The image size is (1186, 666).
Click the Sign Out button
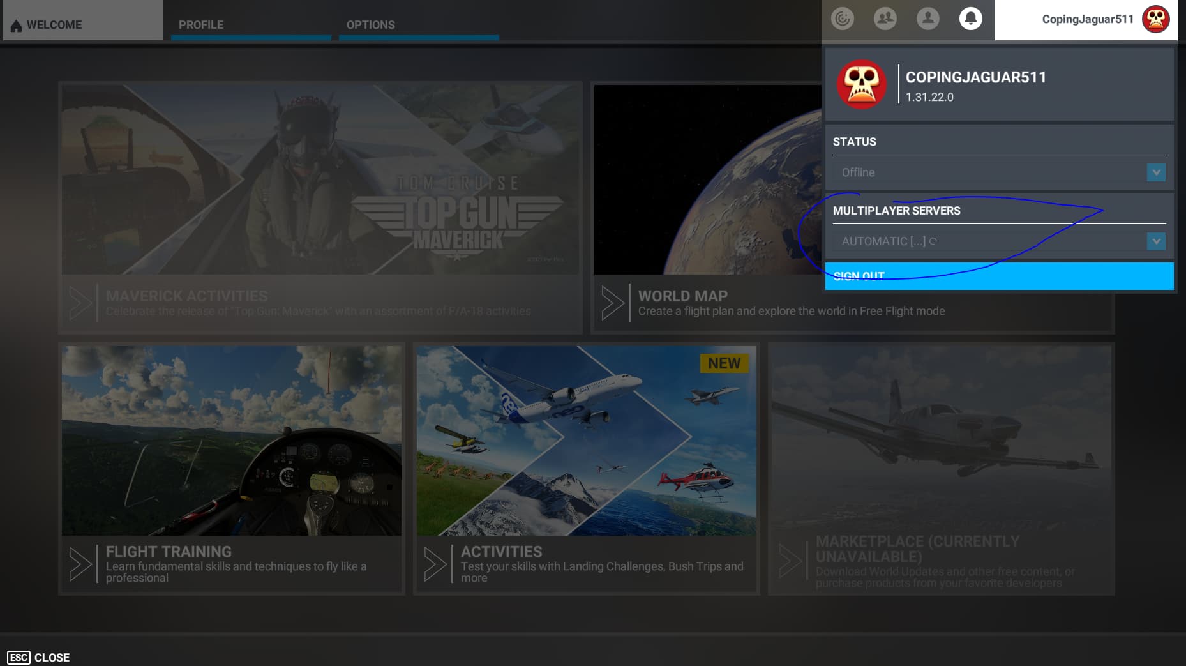[999, 276]
